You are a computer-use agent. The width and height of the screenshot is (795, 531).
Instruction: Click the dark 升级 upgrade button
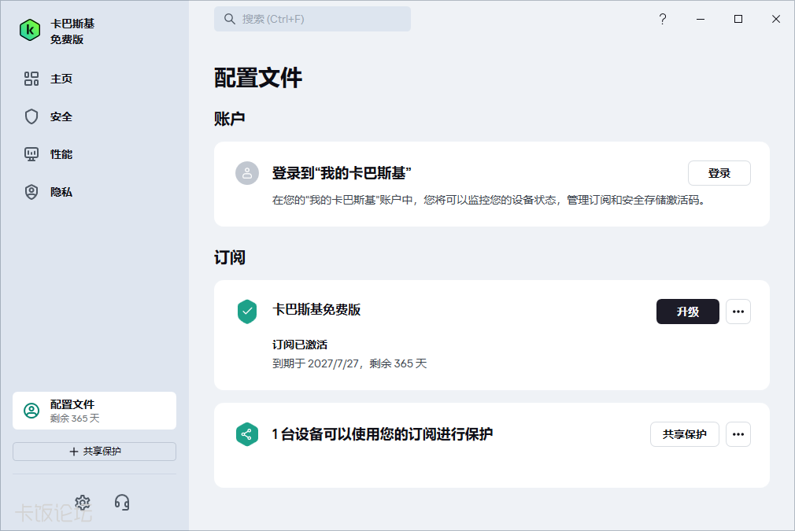click(687, 312)
